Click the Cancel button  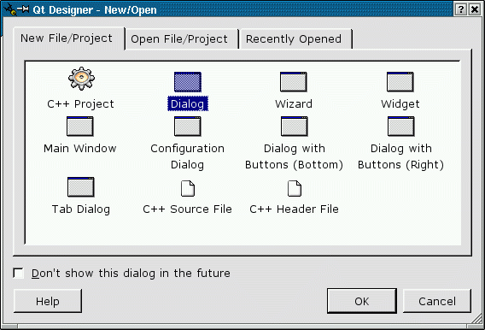coord(437,301)
